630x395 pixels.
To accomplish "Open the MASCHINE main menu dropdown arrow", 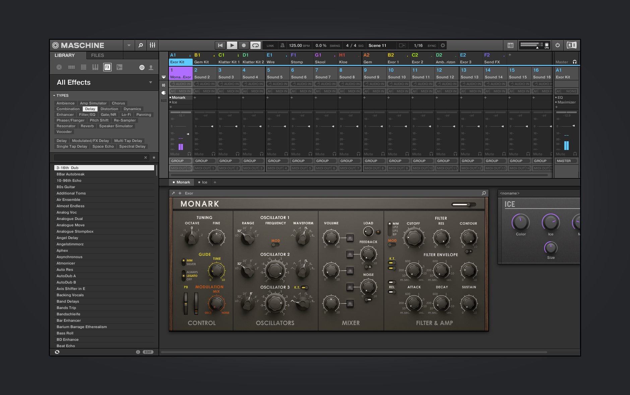I will pyautogui.click(x=129, y=45).
